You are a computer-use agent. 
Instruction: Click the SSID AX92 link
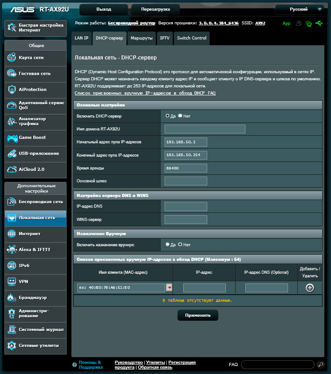click(x=260, y=23)
